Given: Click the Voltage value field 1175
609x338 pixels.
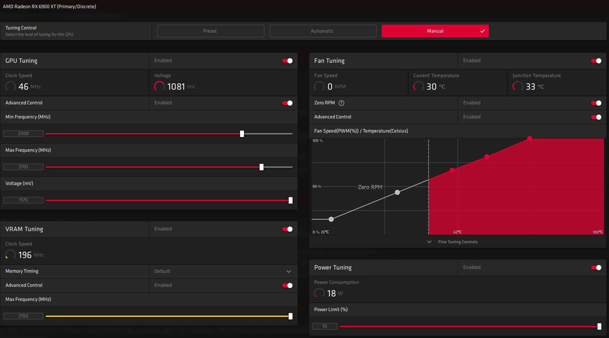Looking at the screenshot, I should coord(23,200).
